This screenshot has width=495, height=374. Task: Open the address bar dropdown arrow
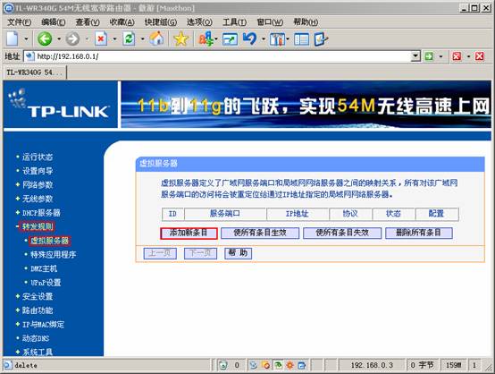(x=415, y=56)
